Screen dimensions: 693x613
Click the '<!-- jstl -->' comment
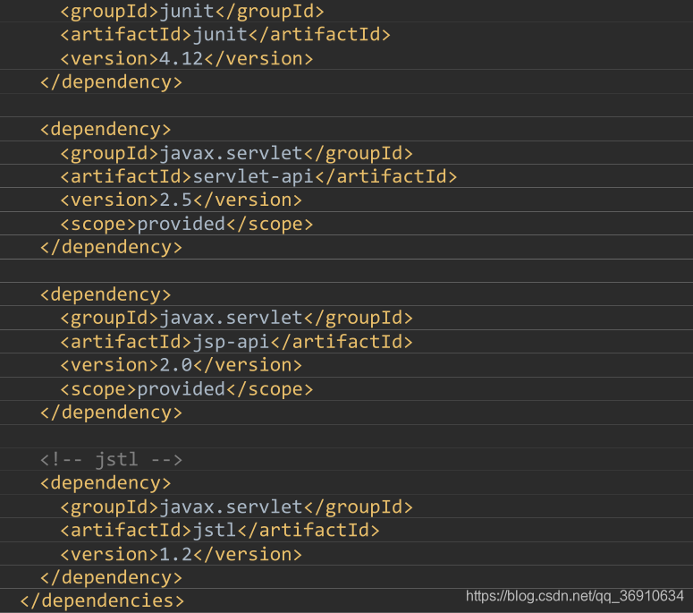111,460
